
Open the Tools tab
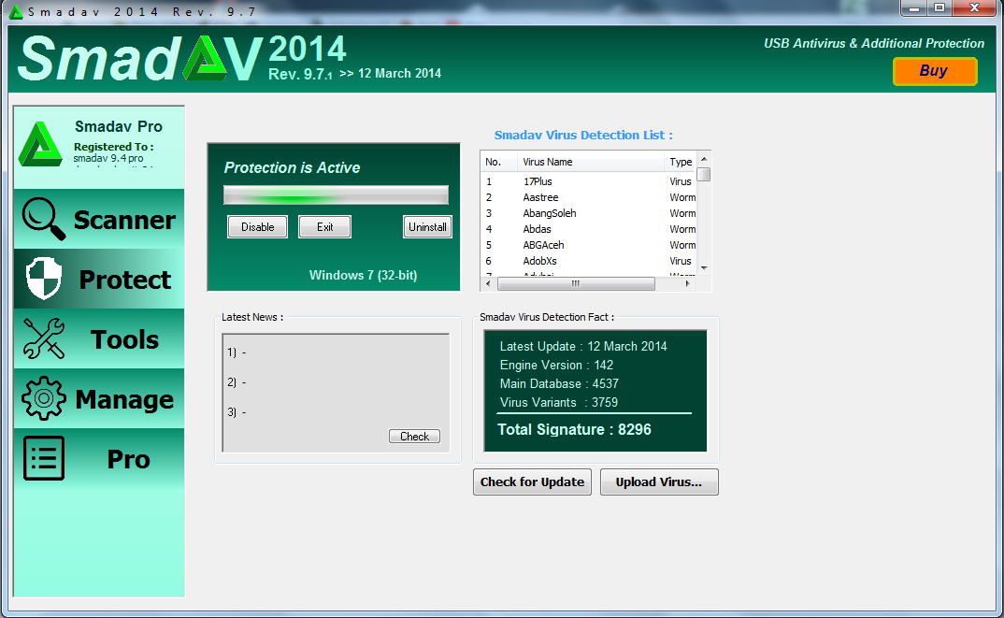pyautogui.click(x=99, y=338)
